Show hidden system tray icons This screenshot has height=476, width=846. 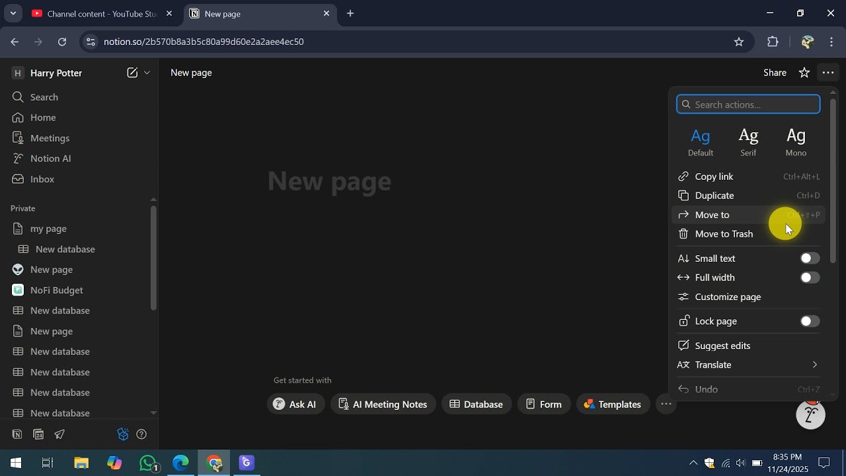click(x=693, y=463)
